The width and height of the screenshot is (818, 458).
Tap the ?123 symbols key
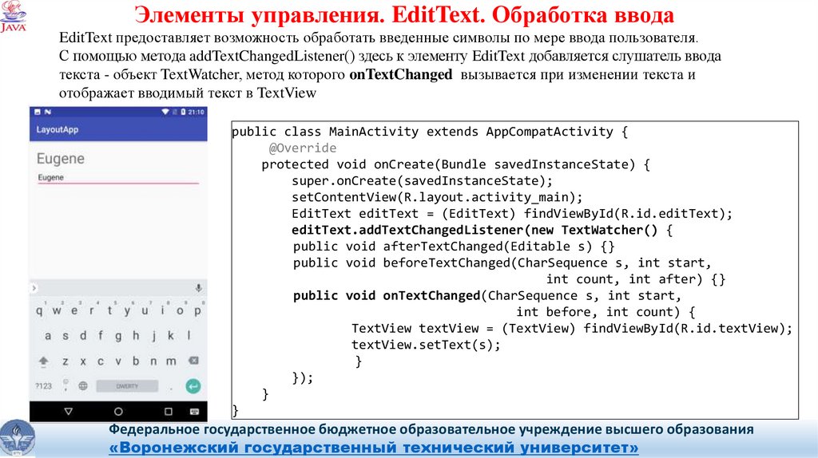tap(43, 386)
